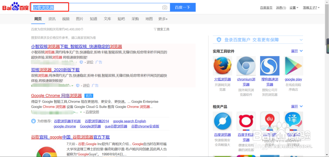The image size is (329, 157).
Task: Open dropdown arrow beside 双核浏览器 ad URL
Action: [72, 86]
